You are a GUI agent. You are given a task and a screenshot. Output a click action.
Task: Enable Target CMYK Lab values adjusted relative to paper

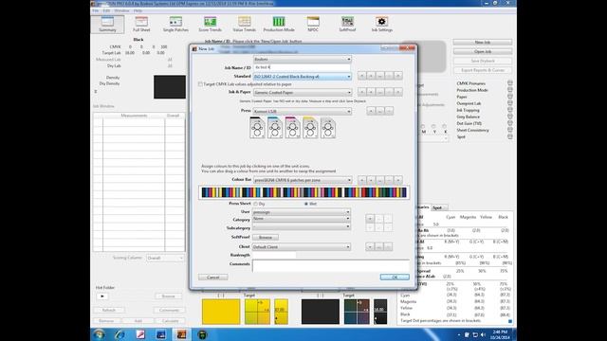click(x=200, y=84)
